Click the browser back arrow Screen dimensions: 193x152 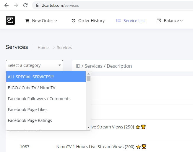coord(7,5)
